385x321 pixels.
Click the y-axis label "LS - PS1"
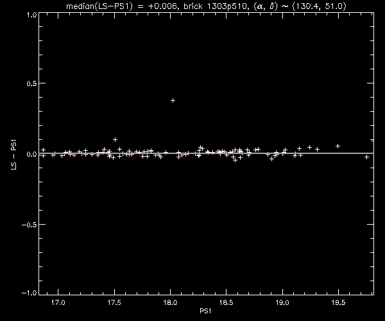click(13, 155)
